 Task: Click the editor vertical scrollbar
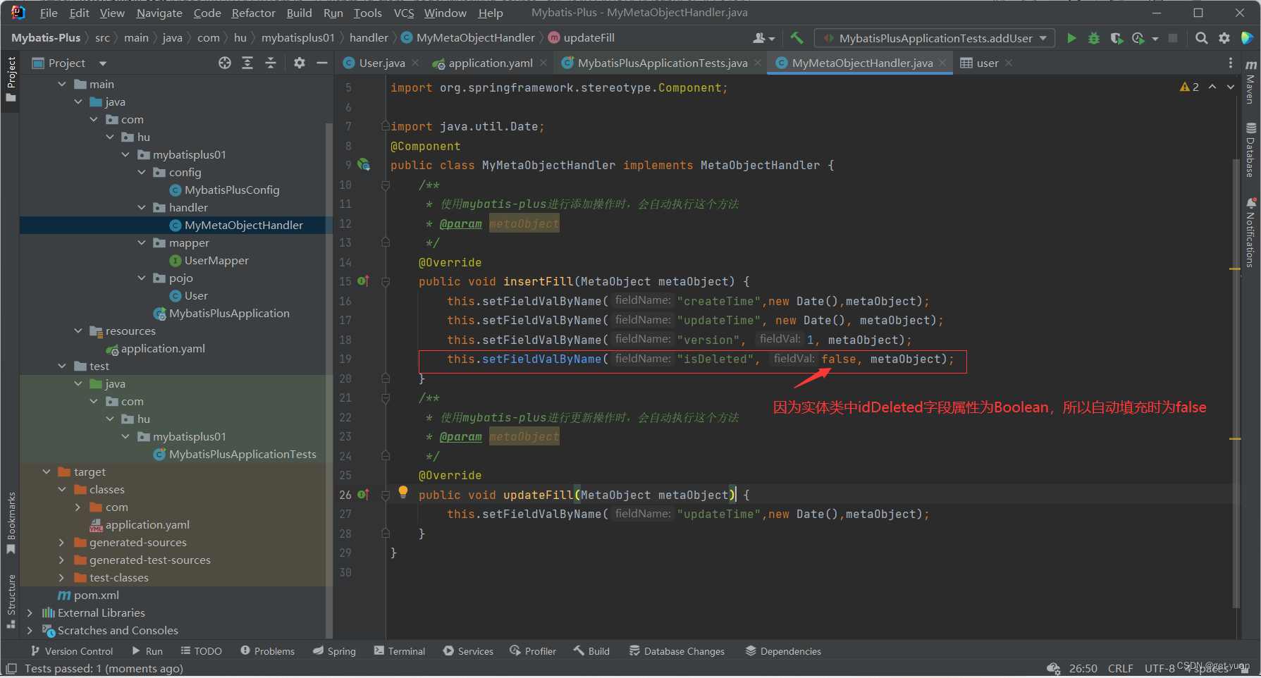[x=1236, y=384]
